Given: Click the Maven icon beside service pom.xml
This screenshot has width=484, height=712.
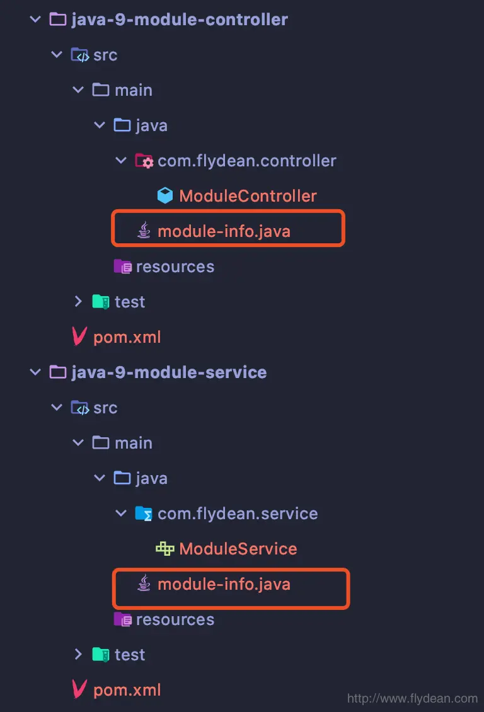Looking at the screenshot, I should click(79, 689).
